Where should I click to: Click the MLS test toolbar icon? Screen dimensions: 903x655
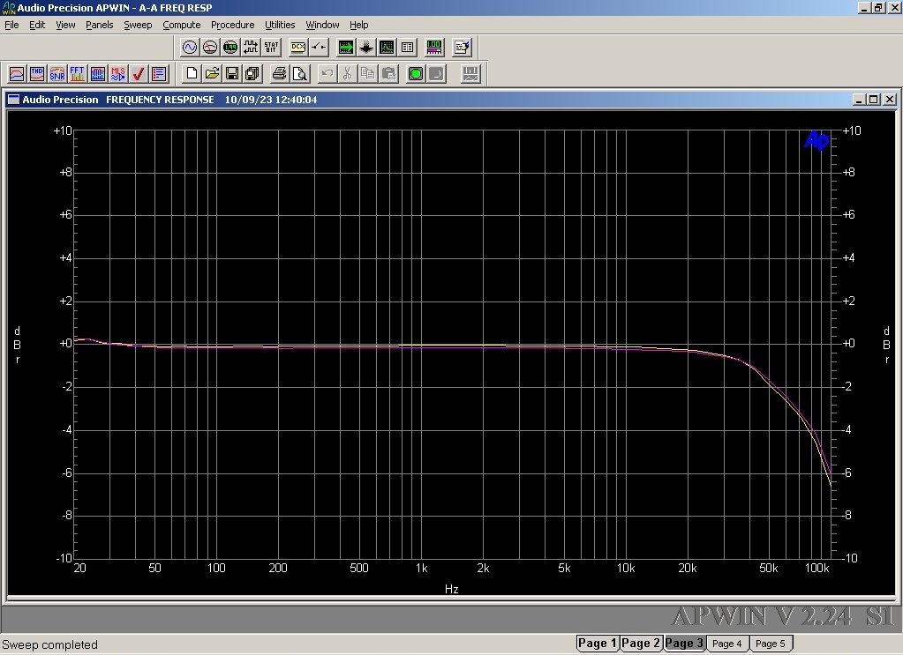click(118, 74)
